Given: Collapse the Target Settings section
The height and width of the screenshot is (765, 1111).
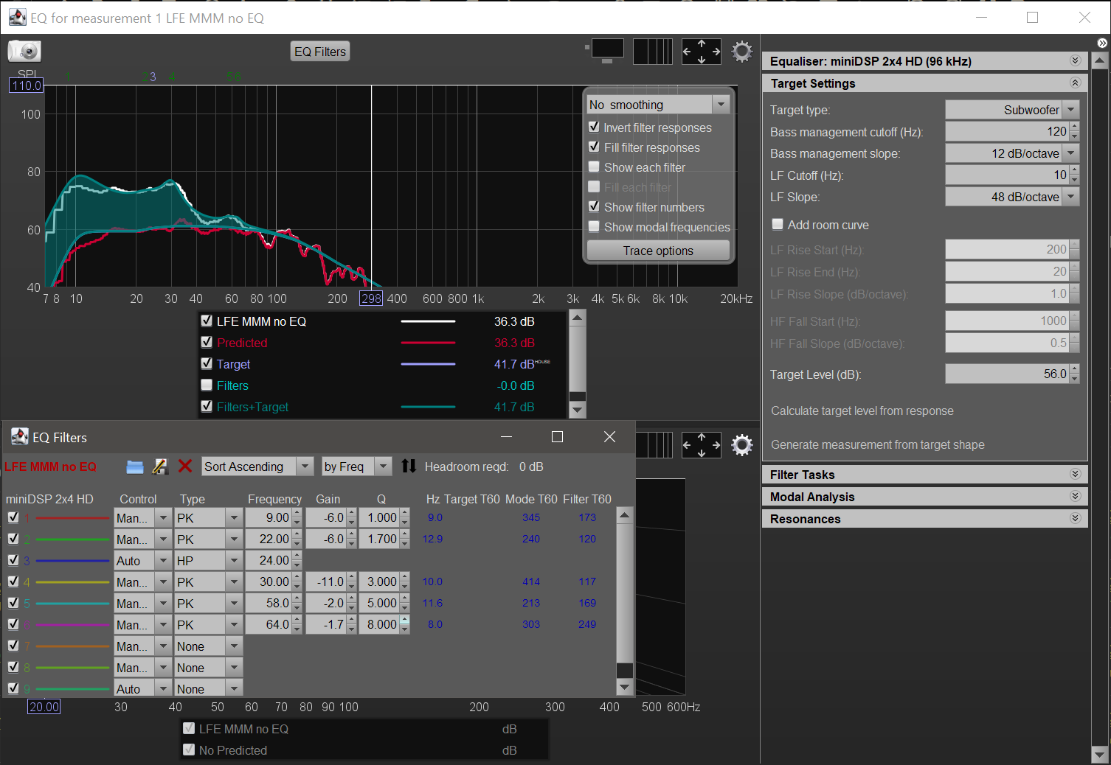Looking at the screenshot, I should point(1075,83).
